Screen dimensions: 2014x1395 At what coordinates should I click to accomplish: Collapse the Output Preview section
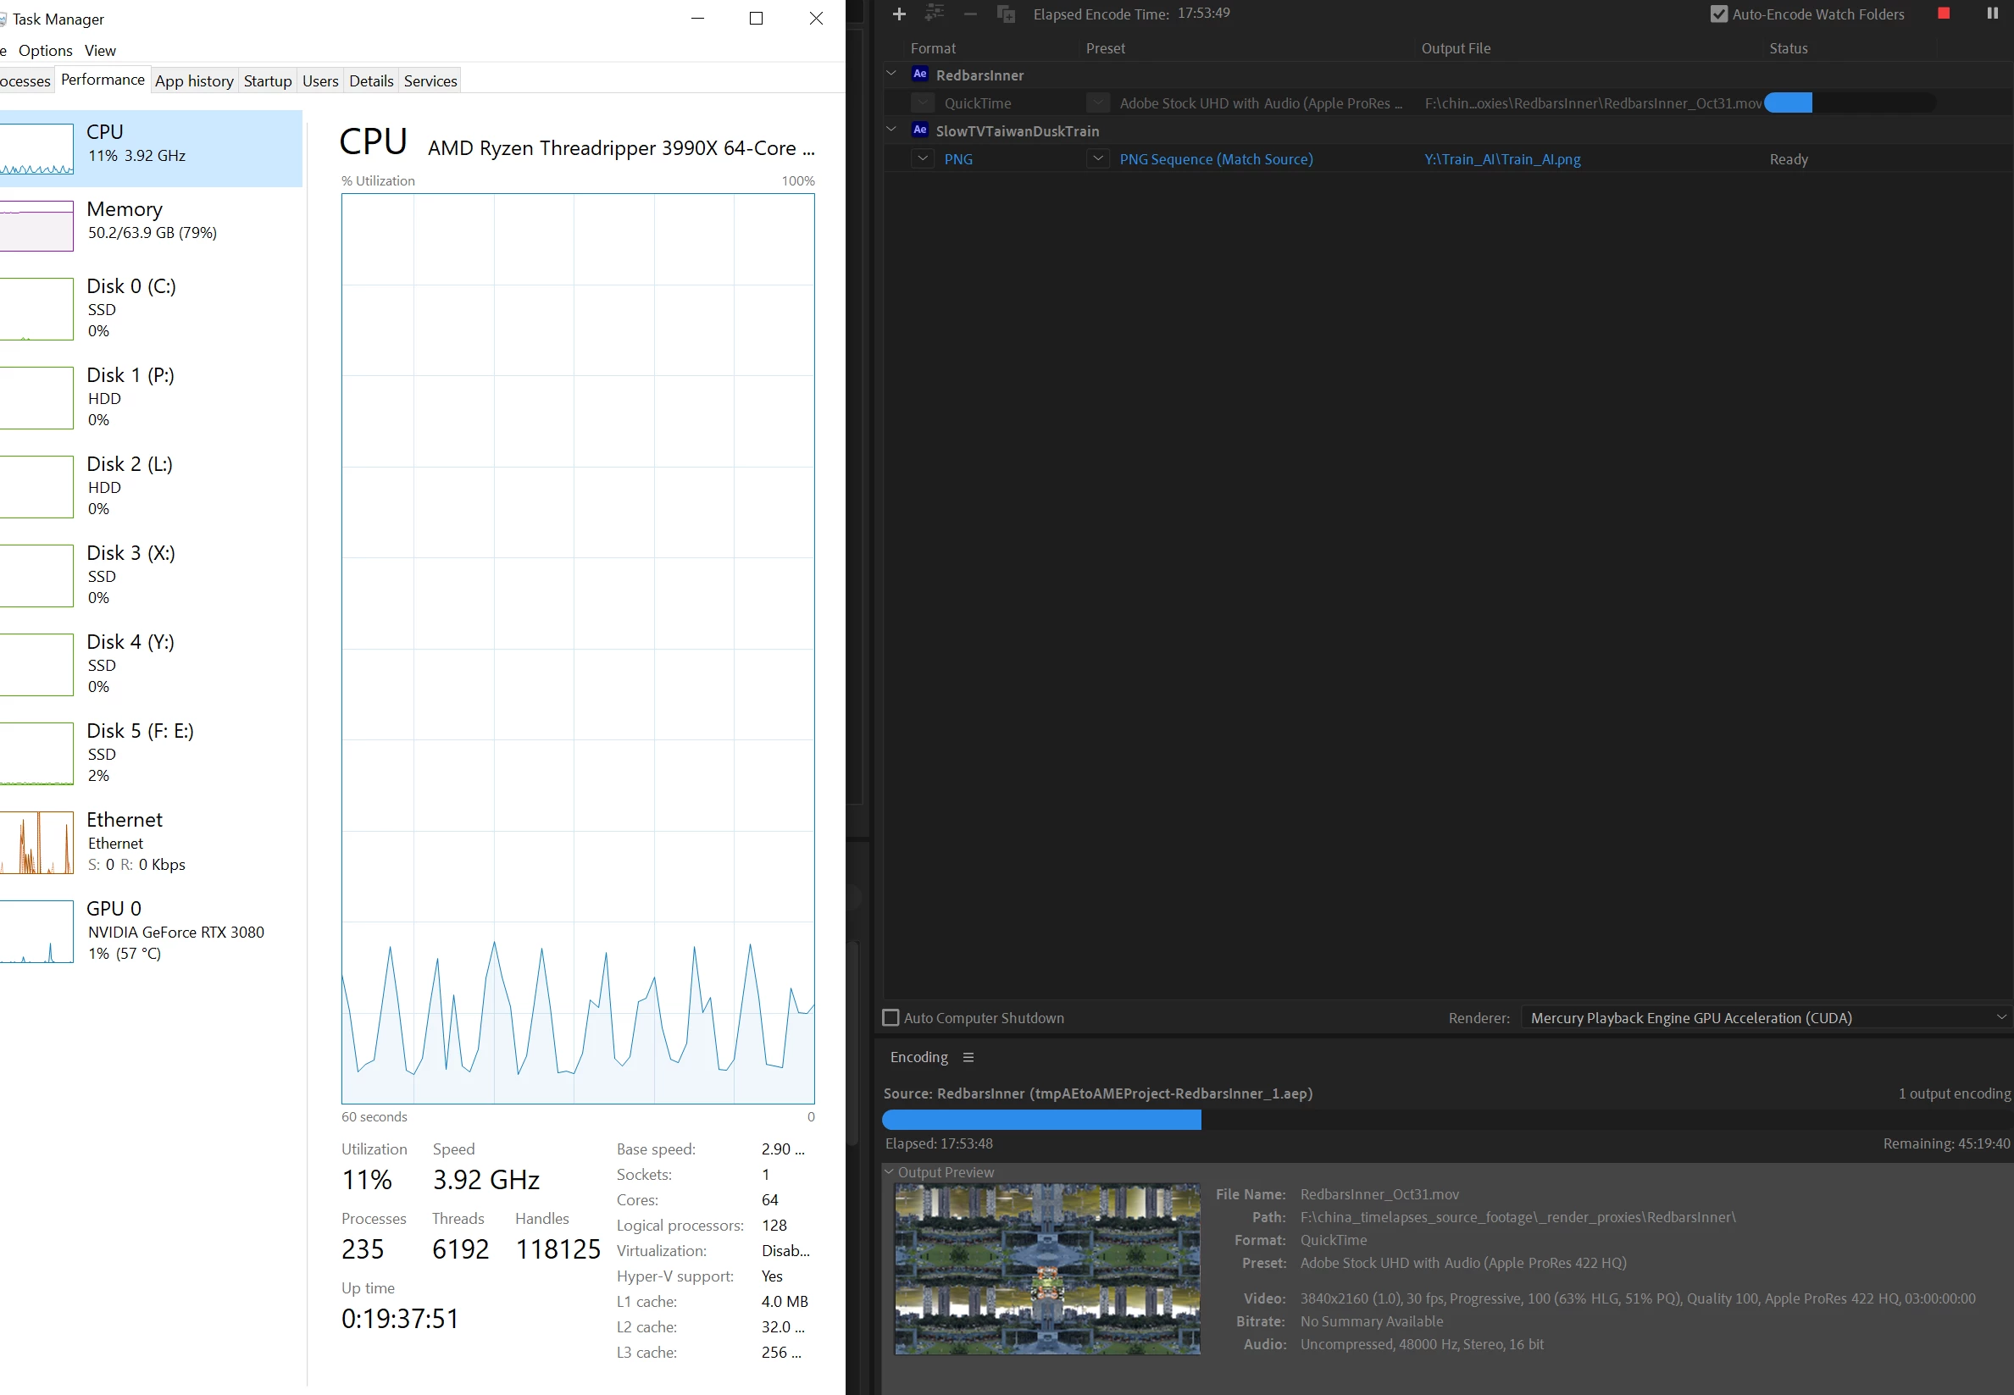(889, 1172)
